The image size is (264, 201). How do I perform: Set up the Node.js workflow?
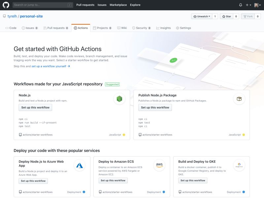pos(35,107)
